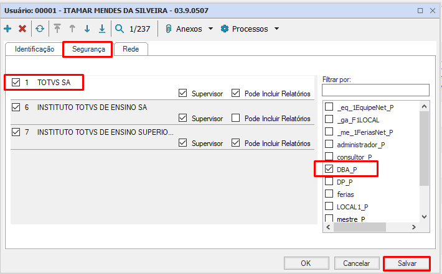Expand the Processos dropdown arrow

(x=276, y=29)
